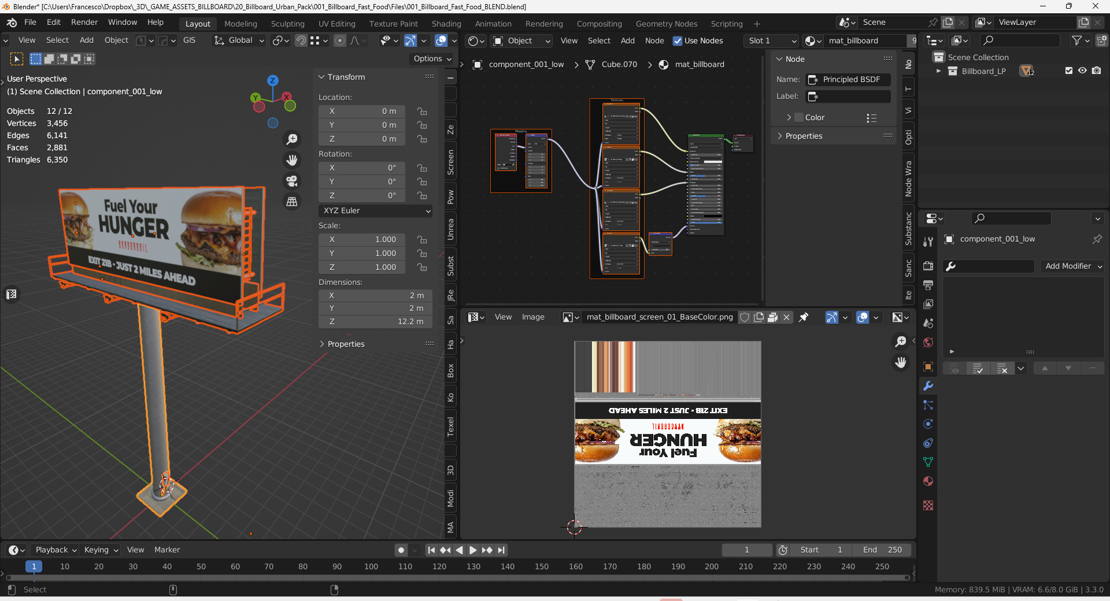Click the zoom gizmo in the image editor
1110x601 pixels.
click(x=901, y=342)
